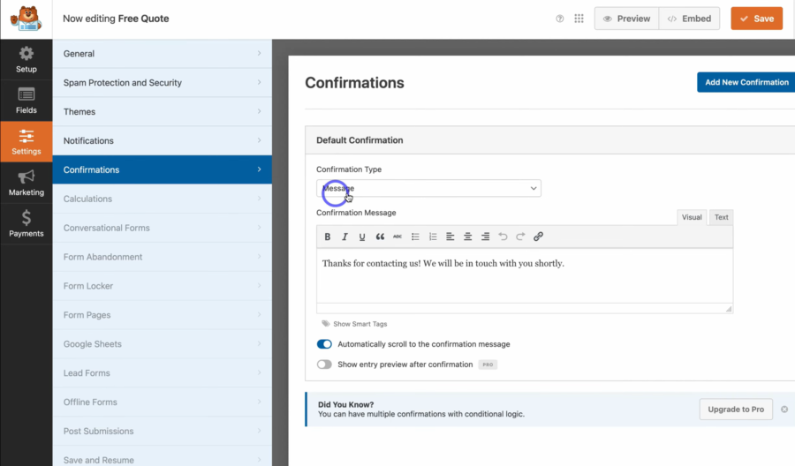
Task: Click the undo icon in the editor toolbar
Action: [x=503, y=237]
